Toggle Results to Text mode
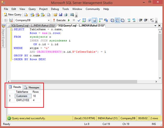The image size is (164, 128). [112, 20]
